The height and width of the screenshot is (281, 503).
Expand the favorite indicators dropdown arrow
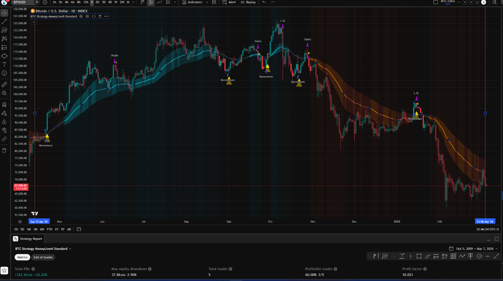click(207, 2)
